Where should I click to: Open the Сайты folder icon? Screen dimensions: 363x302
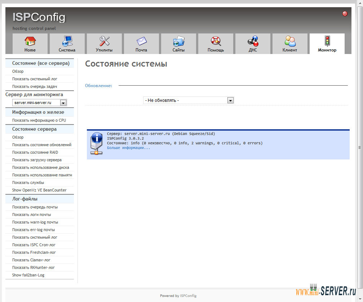coord(178,41)
